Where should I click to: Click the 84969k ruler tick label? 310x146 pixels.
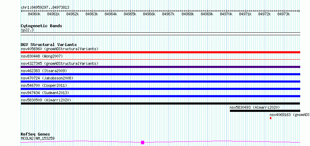[207, 14]
